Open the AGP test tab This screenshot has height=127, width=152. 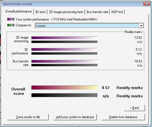(x=117, y=12)
